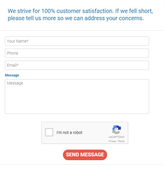Image resolution: width=164 pixels, height=169 pixels.
Task: Open the reCAPTCHA Privacy link
Action: click(112, 141)
